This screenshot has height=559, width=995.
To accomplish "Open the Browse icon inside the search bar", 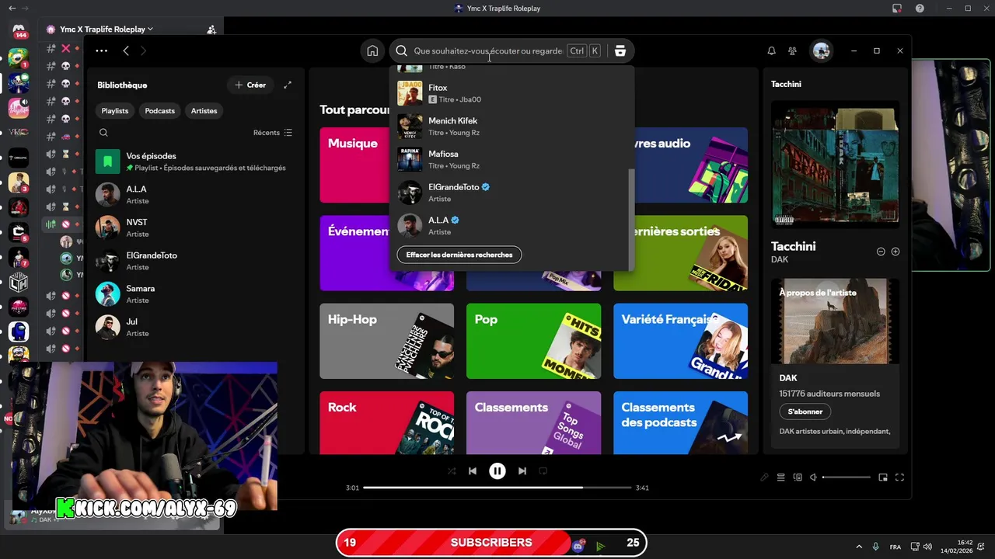I will (620, 50).
